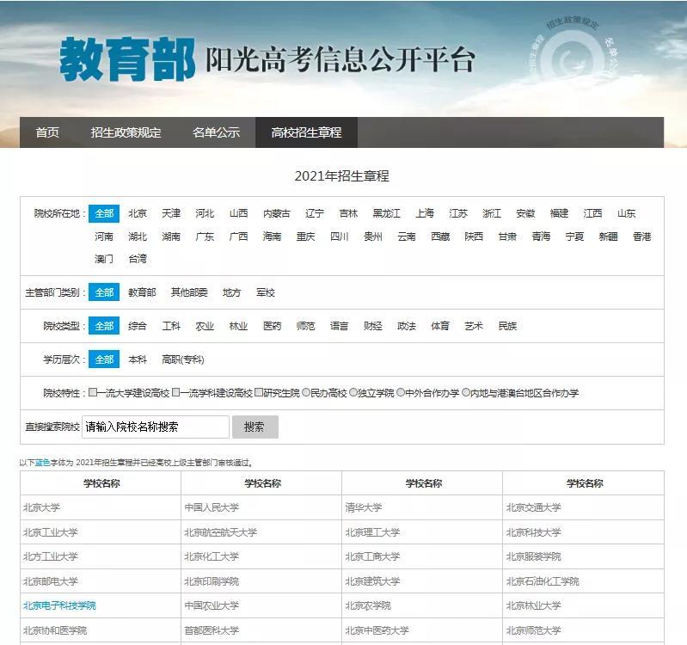Image resolution: width=687 pixels, height=645 pixels.
Task: Click the 北京大学 table entry
Action: [41, 507]
